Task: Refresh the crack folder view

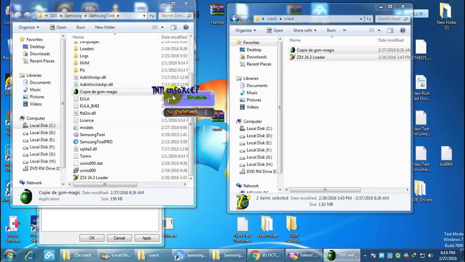Action: pyautogui.click(x=369, y=19)
